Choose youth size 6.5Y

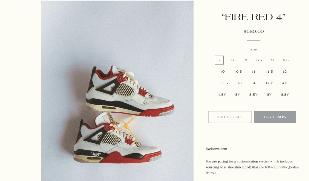point(285,95)
